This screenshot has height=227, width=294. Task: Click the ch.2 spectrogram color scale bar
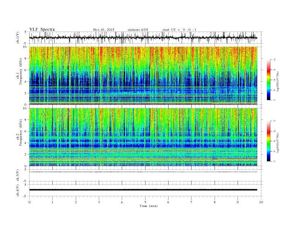pos(268,141)
